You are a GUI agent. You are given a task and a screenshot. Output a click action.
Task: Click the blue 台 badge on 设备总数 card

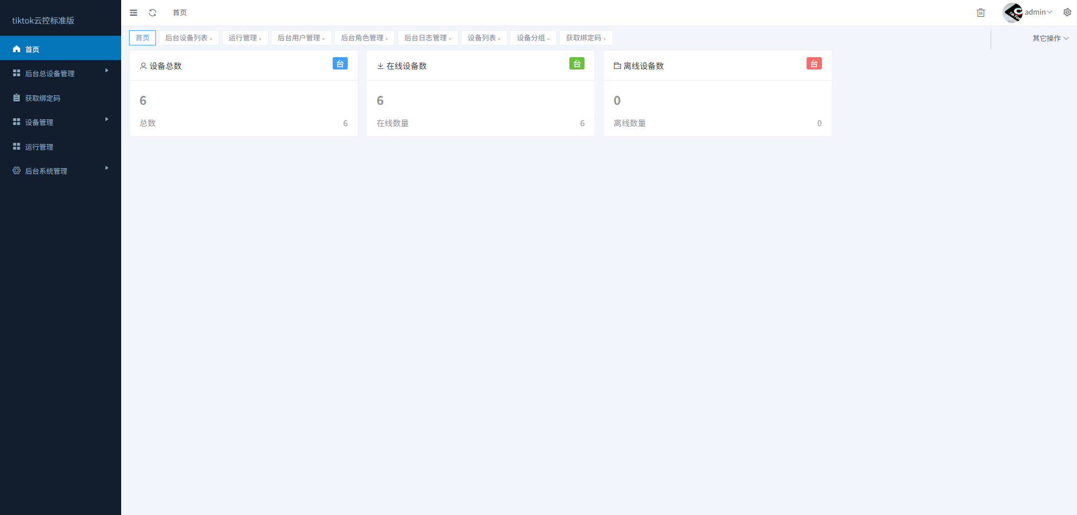click(340, 63)
